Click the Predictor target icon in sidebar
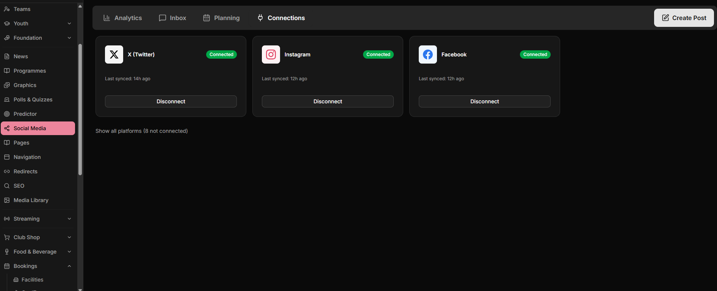This screenshot has height=291, width=717. point(7,114)
